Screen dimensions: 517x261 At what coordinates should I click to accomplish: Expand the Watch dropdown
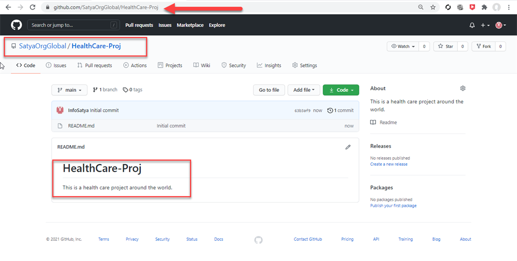point(402,46)
